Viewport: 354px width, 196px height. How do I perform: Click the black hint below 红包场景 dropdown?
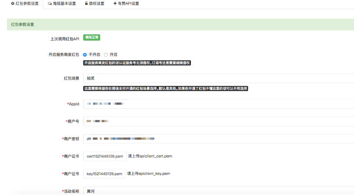coord(166,88)
